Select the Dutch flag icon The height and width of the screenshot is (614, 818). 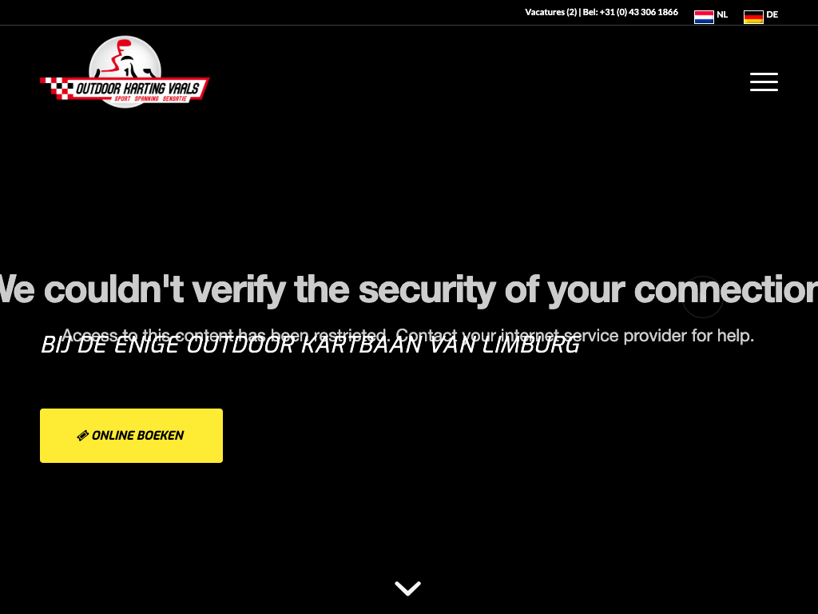click(704, 17)
